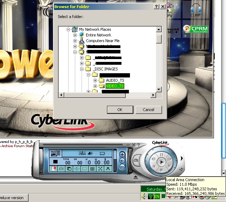Expand the Computers Near Me node
Screen dimensions: 226x202
[x=75, y=41]
